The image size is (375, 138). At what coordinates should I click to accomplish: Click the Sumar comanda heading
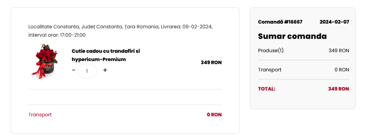[292, 36]
